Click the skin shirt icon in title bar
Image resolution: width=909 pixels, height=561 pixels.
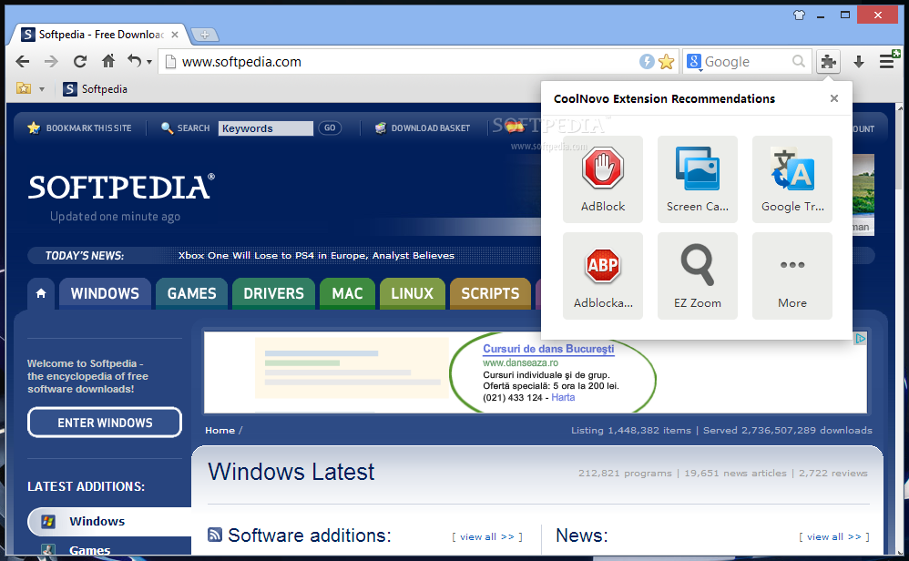point(799,15)
